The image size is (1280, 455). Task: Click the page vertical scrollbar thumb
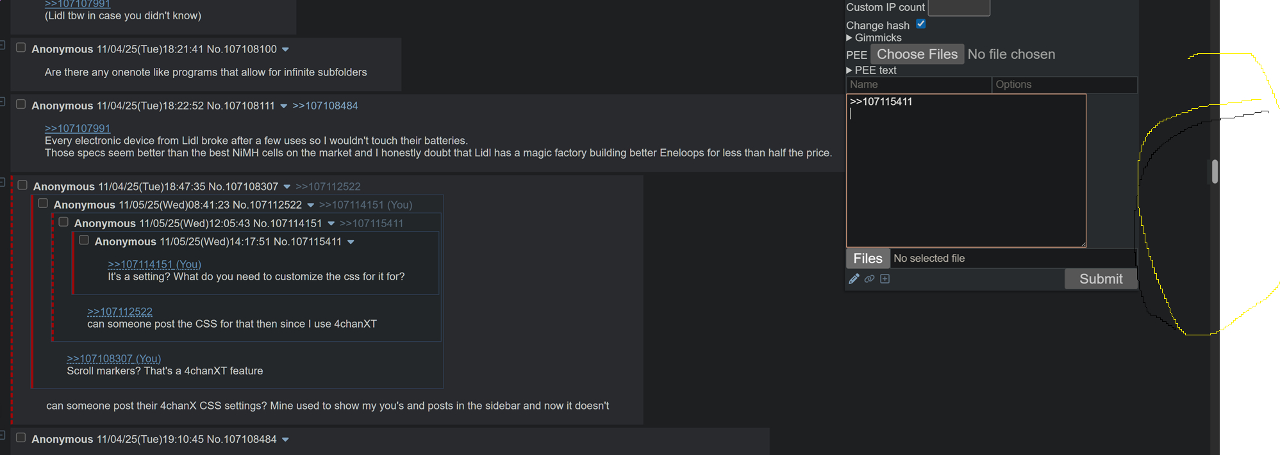pyautogui.click(x=1215, y=172)
